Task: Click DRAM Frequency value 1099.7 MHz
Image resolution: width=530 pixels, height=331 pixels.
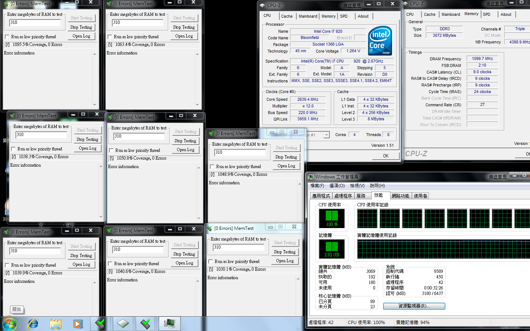Action: (482, 58)
